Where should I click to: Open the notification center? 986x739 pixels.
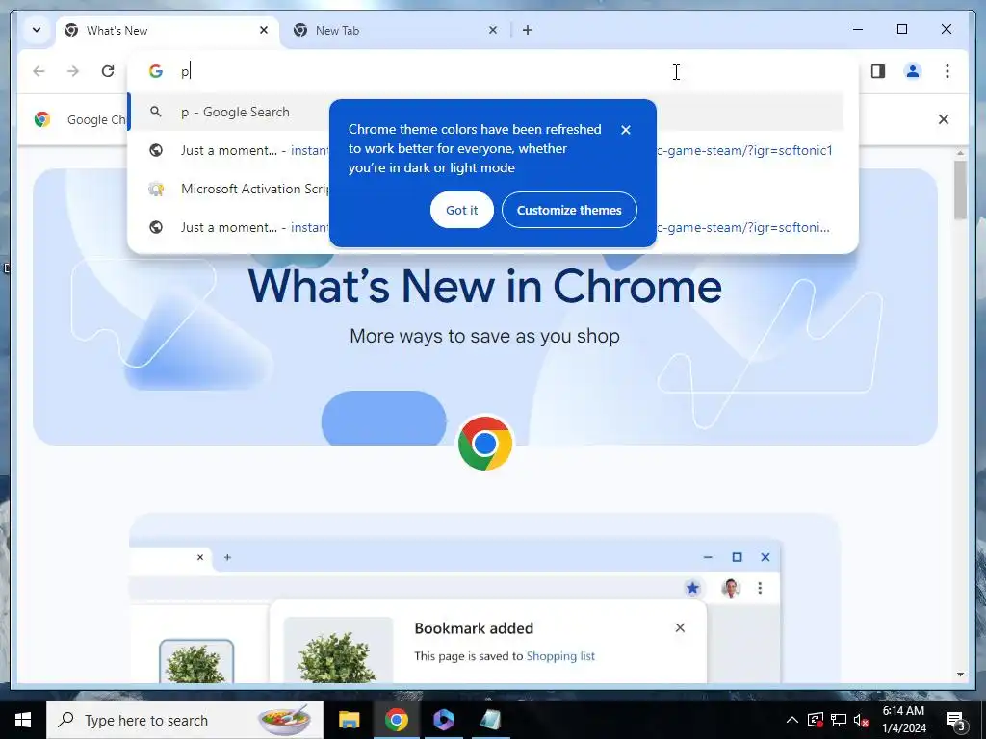pyautogui.click(x=956, y=720)
